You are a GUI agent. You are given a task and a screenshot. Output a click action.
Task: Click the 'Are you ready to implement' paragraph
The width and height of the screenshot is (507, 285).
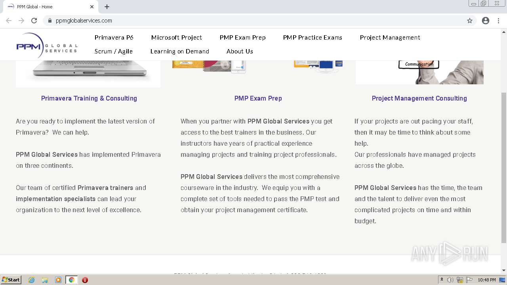[x=85, y=127]
